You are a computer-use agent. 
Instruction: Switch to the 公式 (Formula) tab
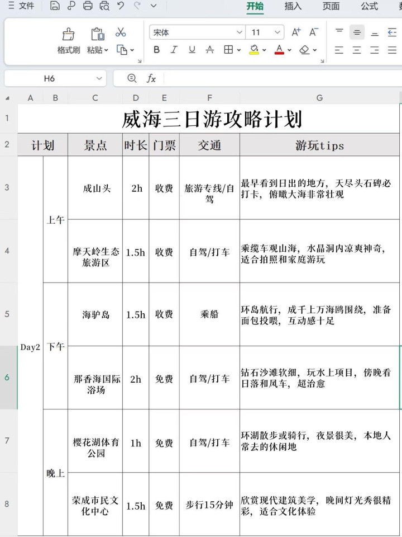(369, 6)
